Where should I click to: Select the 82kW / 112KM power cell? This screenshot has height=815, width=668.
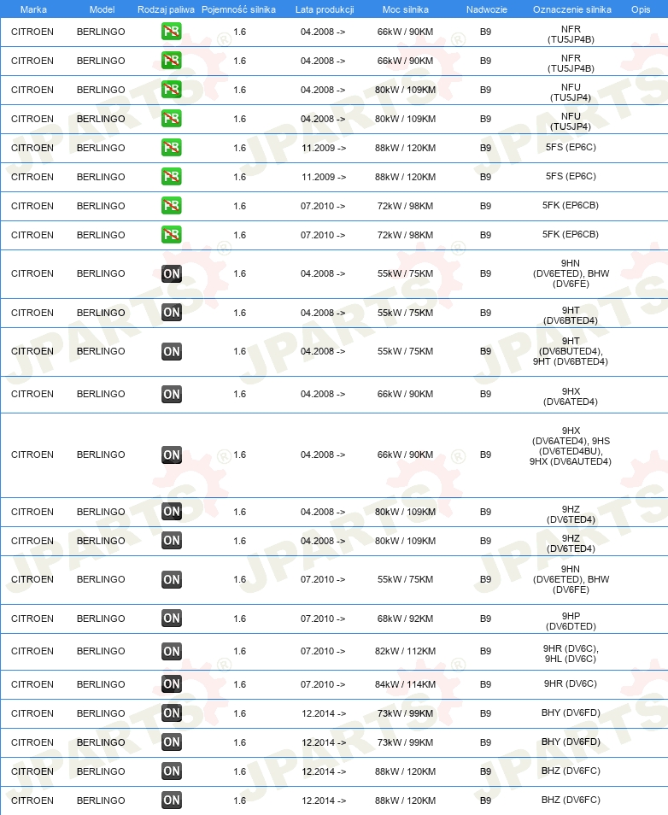406,651
